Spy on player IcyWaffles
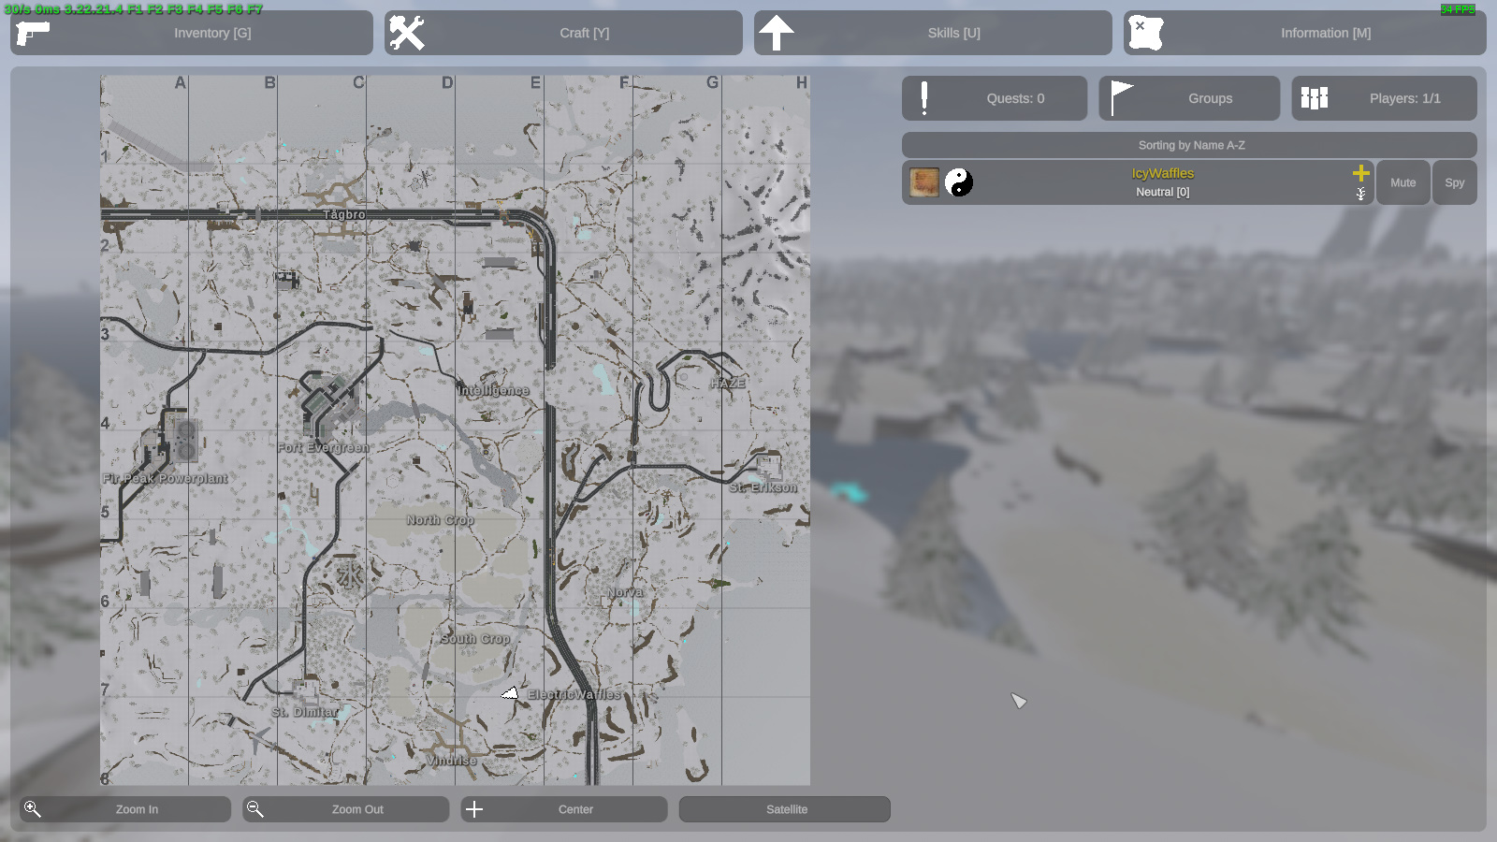Screen dimensions: 1497x842 (1454, 182)
